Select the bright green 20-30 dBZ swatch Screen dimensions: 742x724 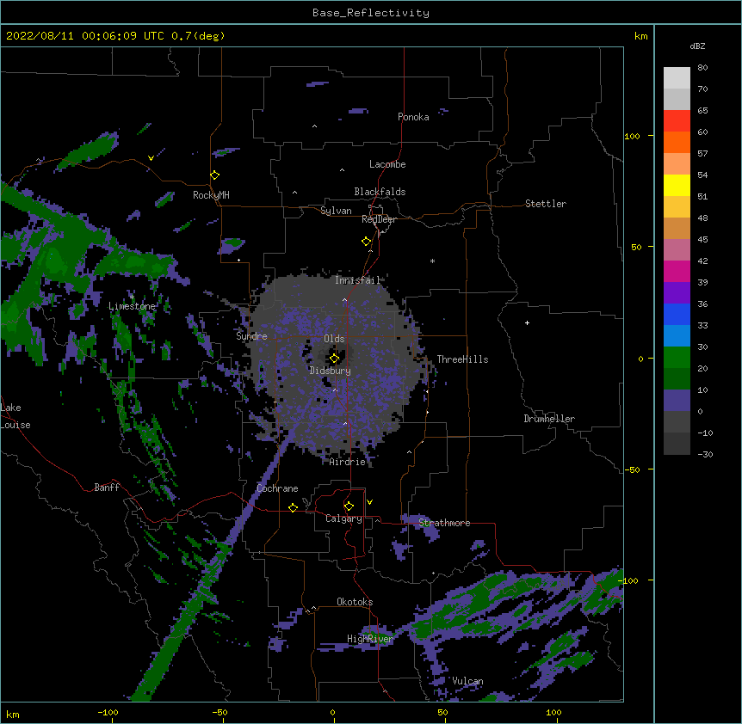(x=677, y=358)
